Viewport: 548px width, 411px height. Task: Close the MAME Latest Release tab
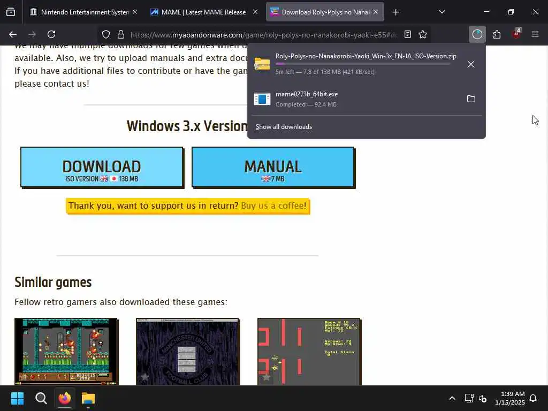tap(255, 12)
